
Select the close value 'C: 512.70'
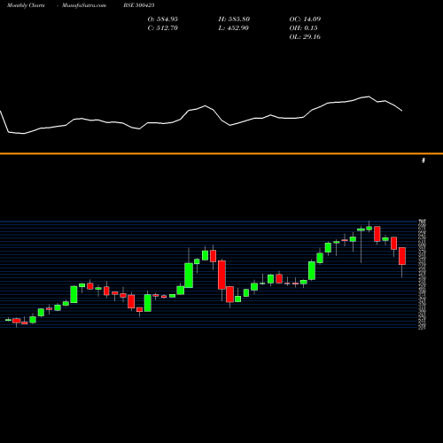[163, 28]
